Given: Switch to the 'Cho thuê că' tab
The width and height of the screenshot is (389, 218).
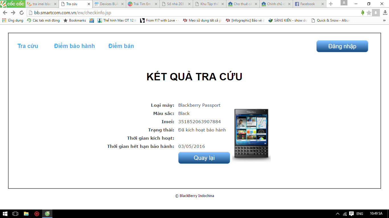Looking at the screenshot, I should click(243, 4).
